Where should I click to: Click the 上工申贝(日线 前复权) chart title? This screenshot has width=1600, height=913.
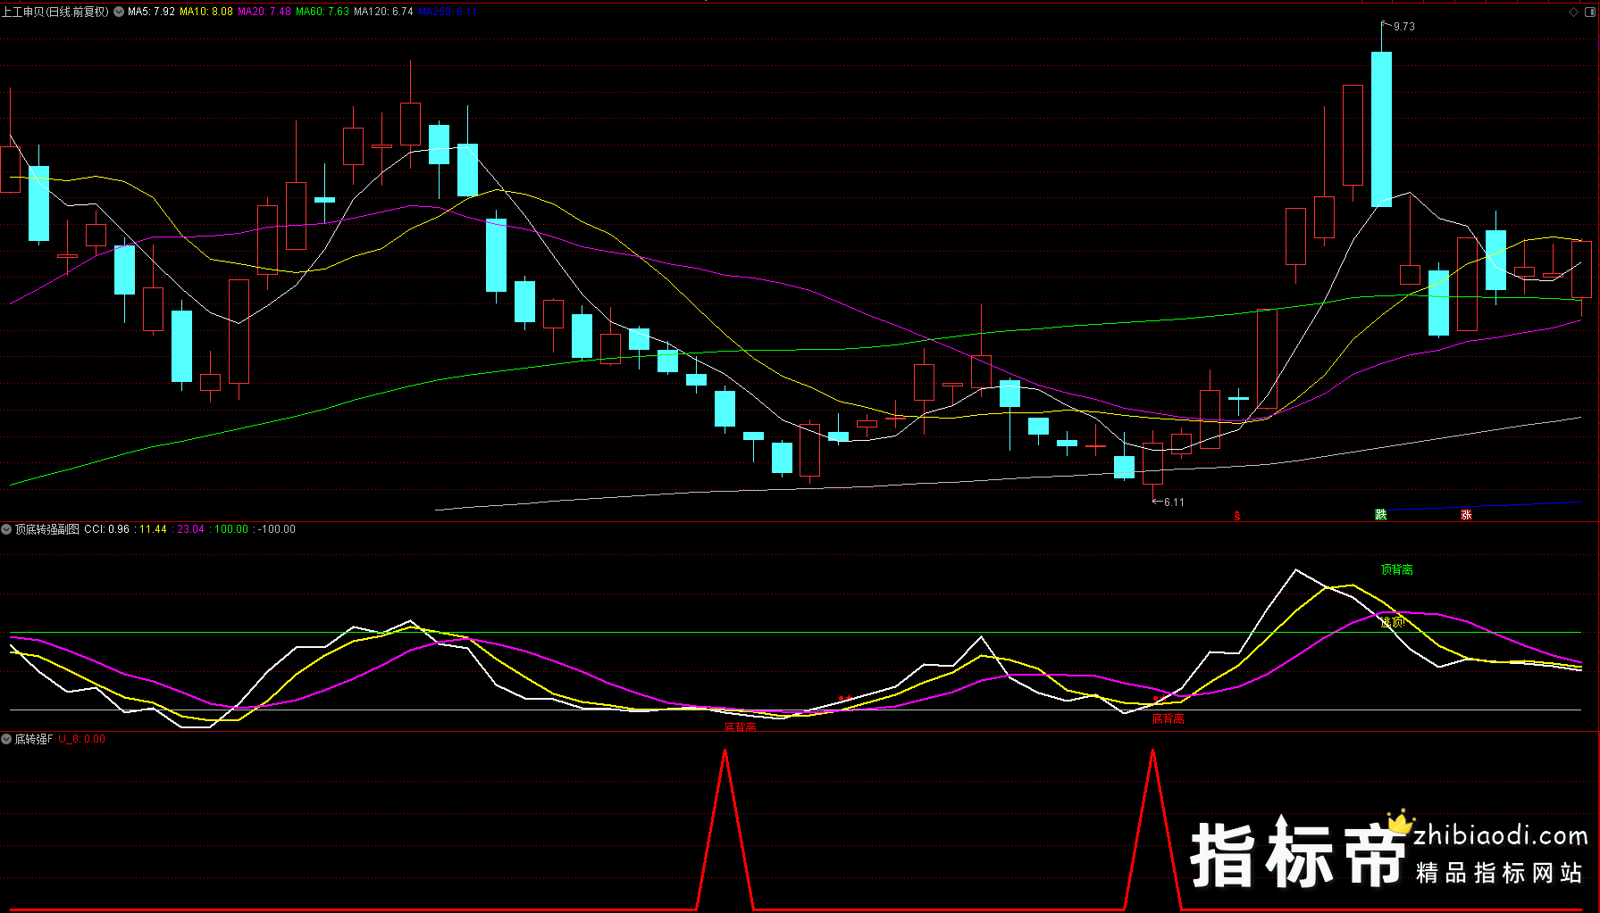click(x=55, y=12)
